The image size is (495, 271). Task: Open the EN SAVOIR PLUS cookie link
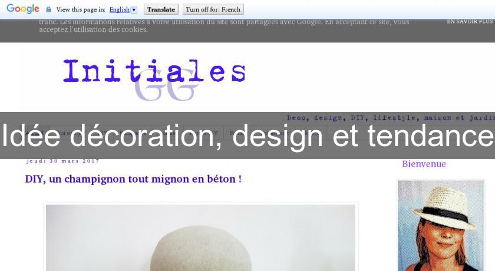[x=470, y=21]
